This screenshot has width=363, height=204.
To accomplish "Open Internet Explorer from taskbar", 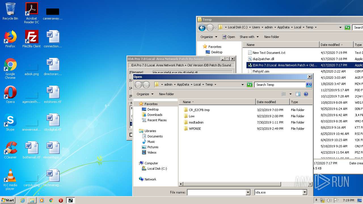I will pyautogui.click(x=22, y=200).
